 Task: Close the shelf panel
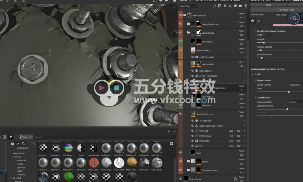[x=175, y=131]
